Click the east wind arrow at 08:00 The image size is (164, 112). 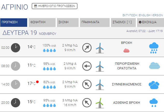(x=87, y=66)
